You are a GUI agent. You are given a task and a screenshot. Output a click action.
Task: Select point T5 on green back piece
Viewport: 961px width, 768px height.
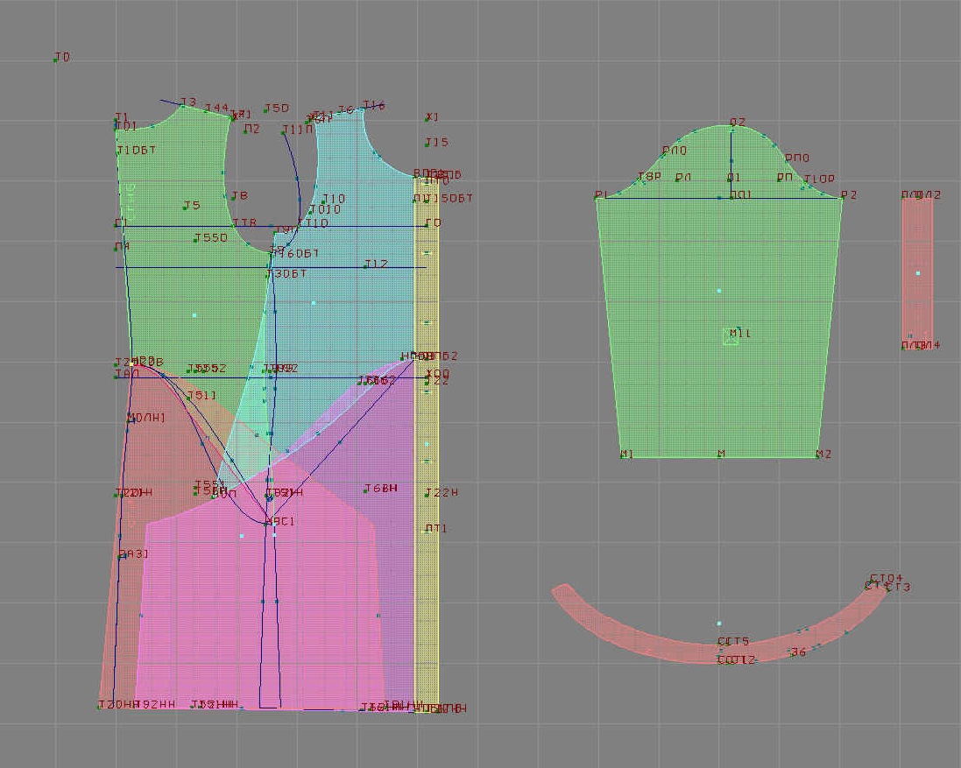(x=186, y=208)
